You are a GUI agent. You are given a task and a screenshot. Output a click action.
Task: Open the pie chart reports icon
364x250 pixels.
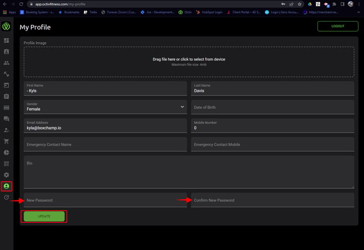pyautogui.click(x=6, y=152)
